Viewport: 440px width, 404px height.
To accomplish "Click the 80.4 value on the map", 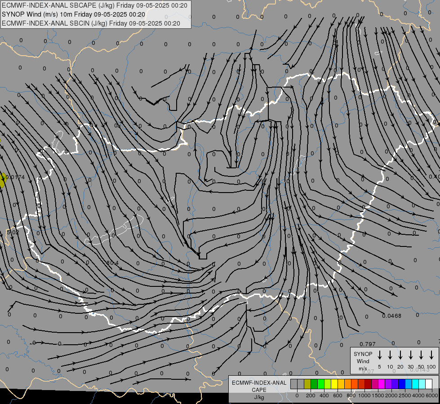I will point(112,263).
